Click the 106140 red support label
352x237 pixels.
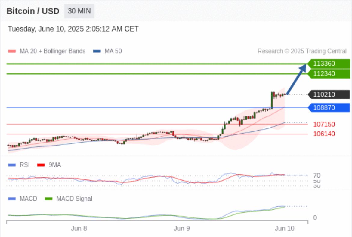click(324, 134)
